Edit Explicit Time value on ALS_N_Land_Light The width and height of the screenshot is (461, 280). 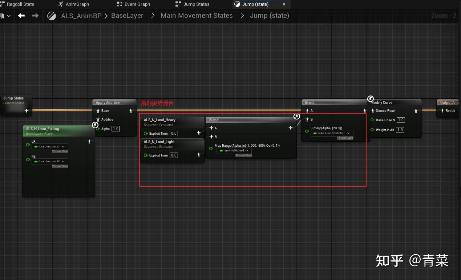tap(174, 155)
